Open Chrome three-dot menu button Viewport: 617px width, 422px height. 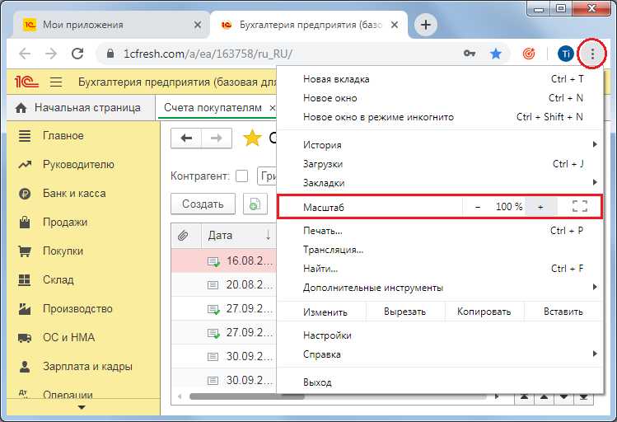click(x=592, y=54)
